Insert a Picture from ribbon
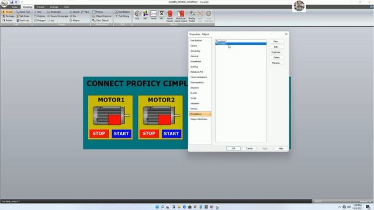 tap(98, 12)
